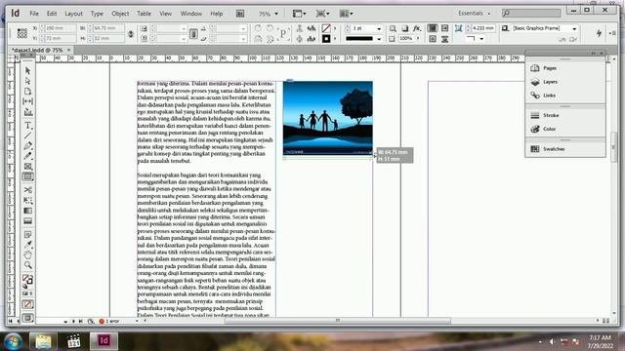Open the fx effects button

point(417,28)
